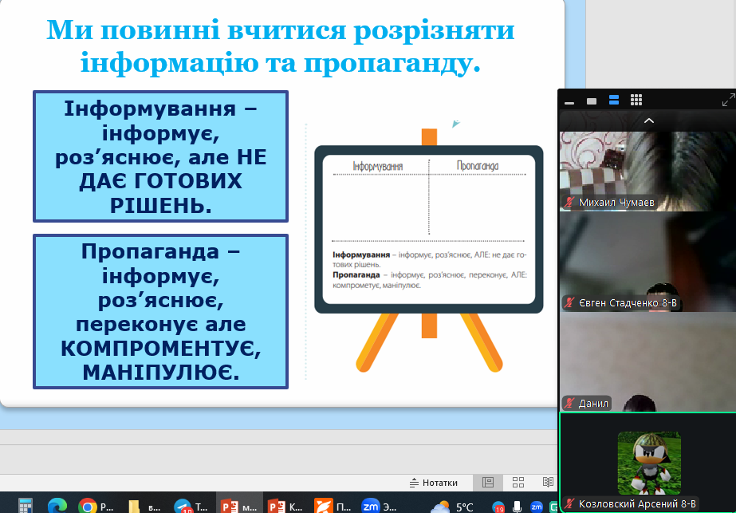
Task: Open PowerPoint Reading view
Action: pos(547,483)
